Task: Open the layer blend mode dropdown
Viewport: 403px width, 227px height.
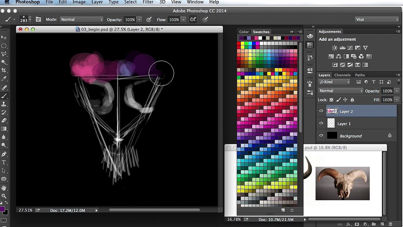Action: (x=341, y=91)
